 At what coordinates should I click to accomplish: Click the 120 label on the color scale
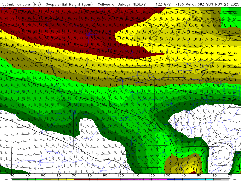[x=152, y=176]
